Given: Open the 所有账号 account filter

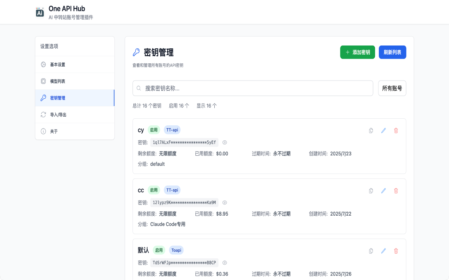Looking at the screenshot, I should 392,88.
